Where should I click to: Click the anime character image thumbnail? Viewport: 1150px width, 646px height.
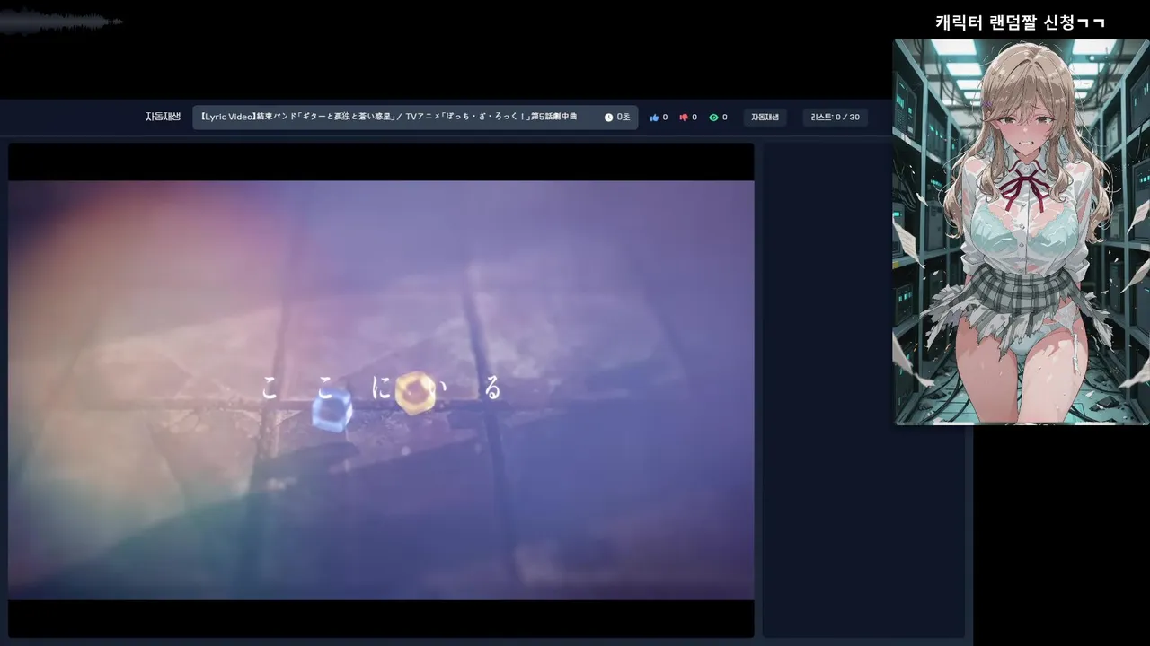click(x=1021, y=231)
